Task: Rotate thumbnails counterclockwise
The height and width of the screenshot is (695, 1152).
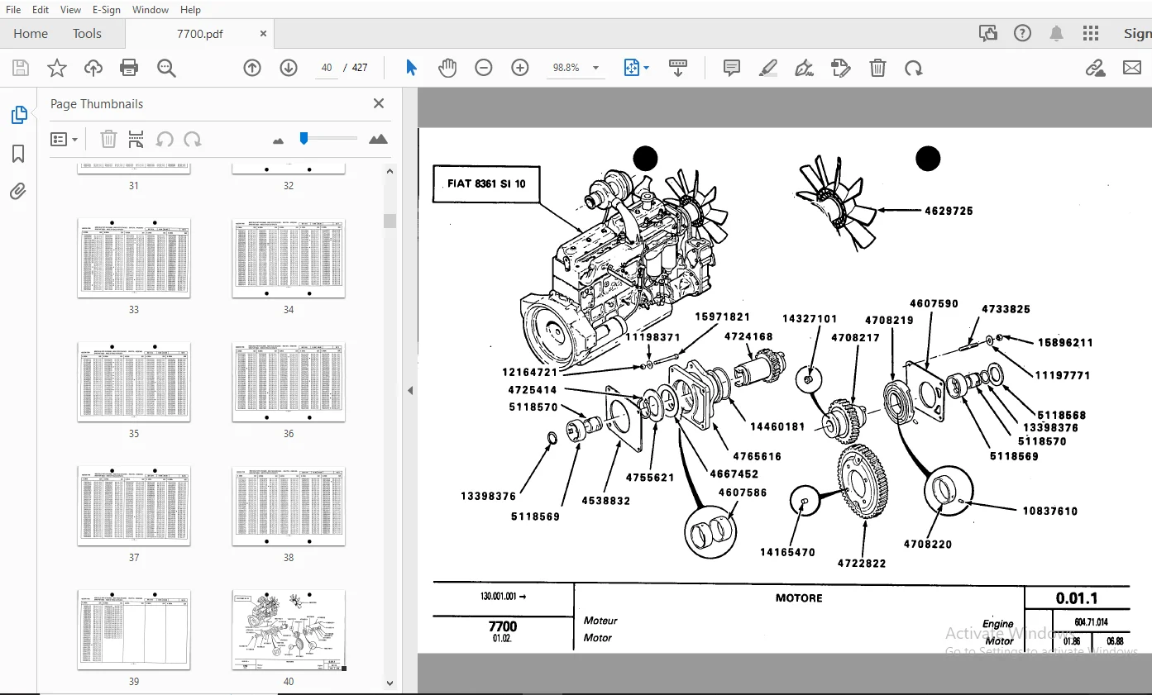Action: [165, 139]
